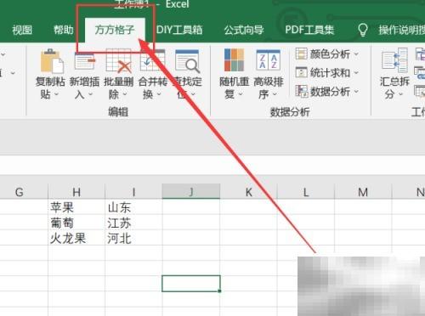Select column J header
This screenshot has width=425, height=316.
[191, 192]
